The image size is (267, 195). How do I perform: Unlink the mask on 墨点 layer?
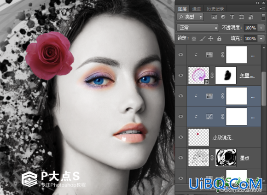pos(212,158)
